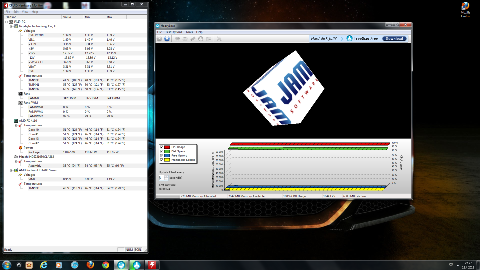
Task: Collapse the Fans PWM group
Action: coord(16,103)
